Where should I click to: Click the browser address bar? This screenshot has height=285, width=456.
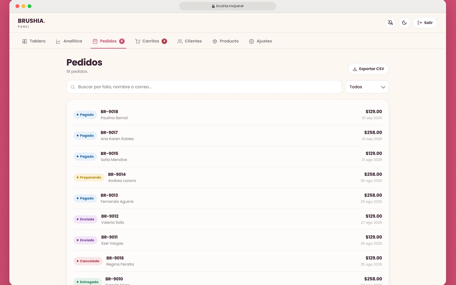(x=228, y=6)
